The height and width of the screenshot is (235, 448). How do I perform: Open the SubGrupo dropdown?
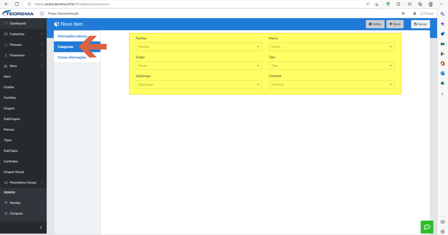pos(199,84)
